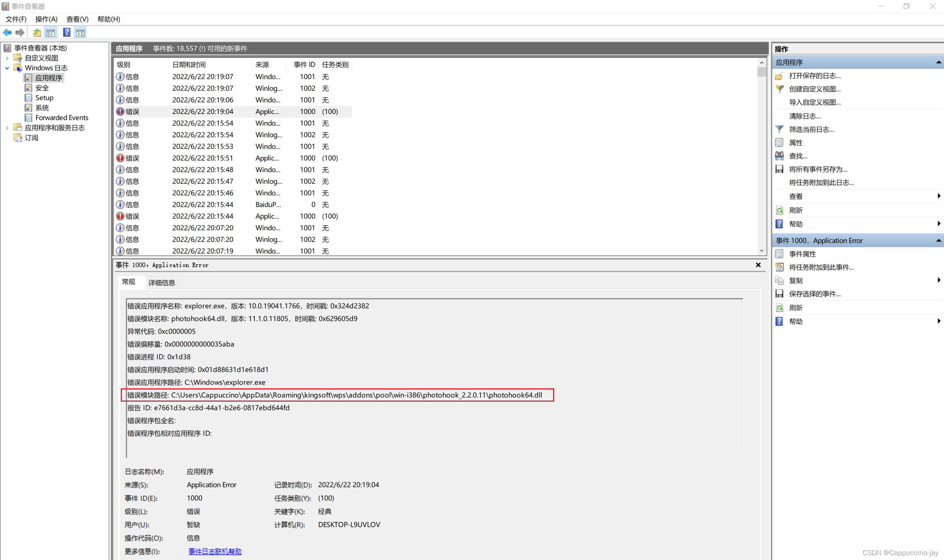Image resolution: width=944 pixels, height=560 pixels.
Task: Click the binoculars 查找 icon in actions pane
Action: point(779,156)
